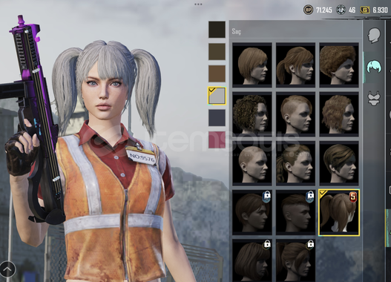
Task: Select the hair category tab icon
Action: click(374, 67)
